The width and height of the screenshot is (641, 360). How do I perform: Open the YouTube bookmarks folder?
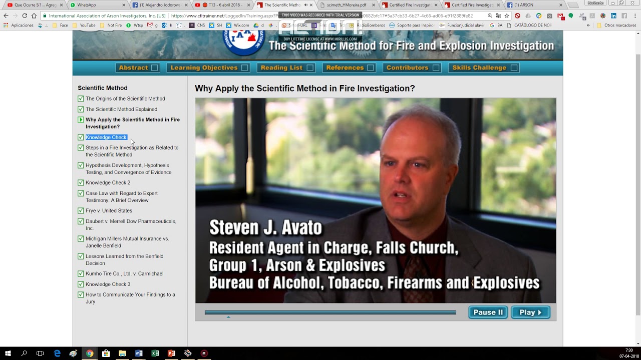[84, 25]
